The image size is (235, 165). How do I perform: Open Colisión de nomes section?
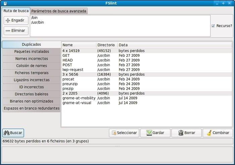point(32,66)
